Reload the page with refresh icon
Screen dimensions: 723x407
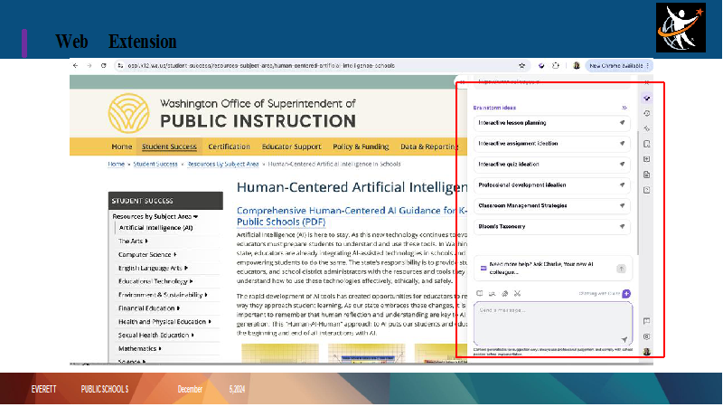coord(104,65)
